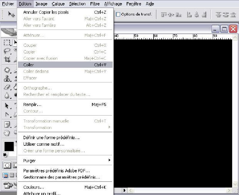Select the Path Selection arrow tool
This screenshot has height=195, width=239.
pyautogui.click(x=7, y=106)
